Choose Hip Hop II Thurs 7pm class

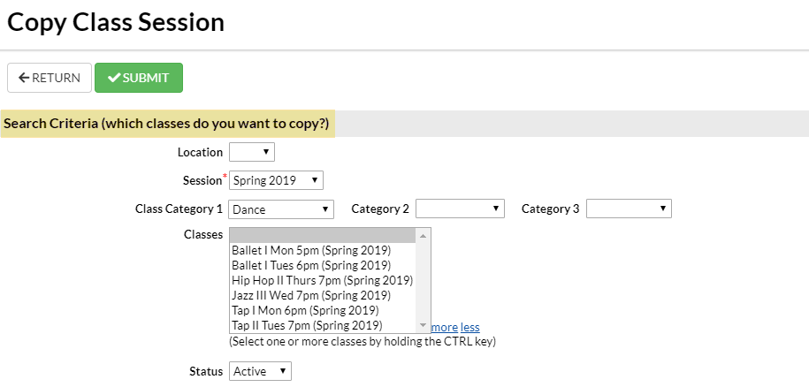(322, 280)
